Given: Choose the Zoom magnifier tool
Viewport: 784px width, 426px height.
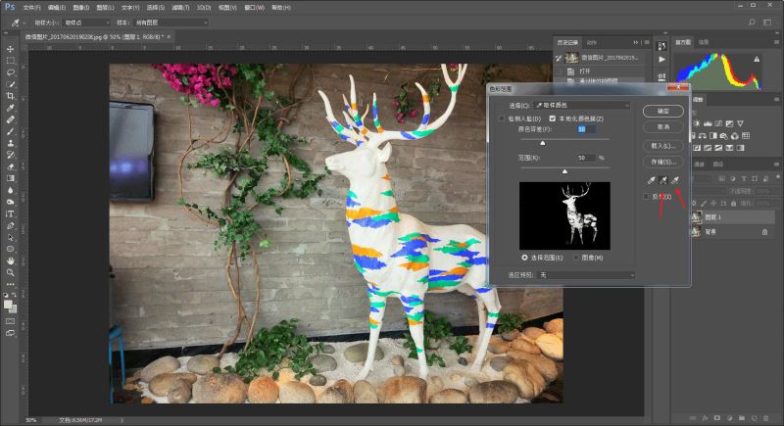Looking at the screenshot, I should pyautogui.click(x=10, y=272).
